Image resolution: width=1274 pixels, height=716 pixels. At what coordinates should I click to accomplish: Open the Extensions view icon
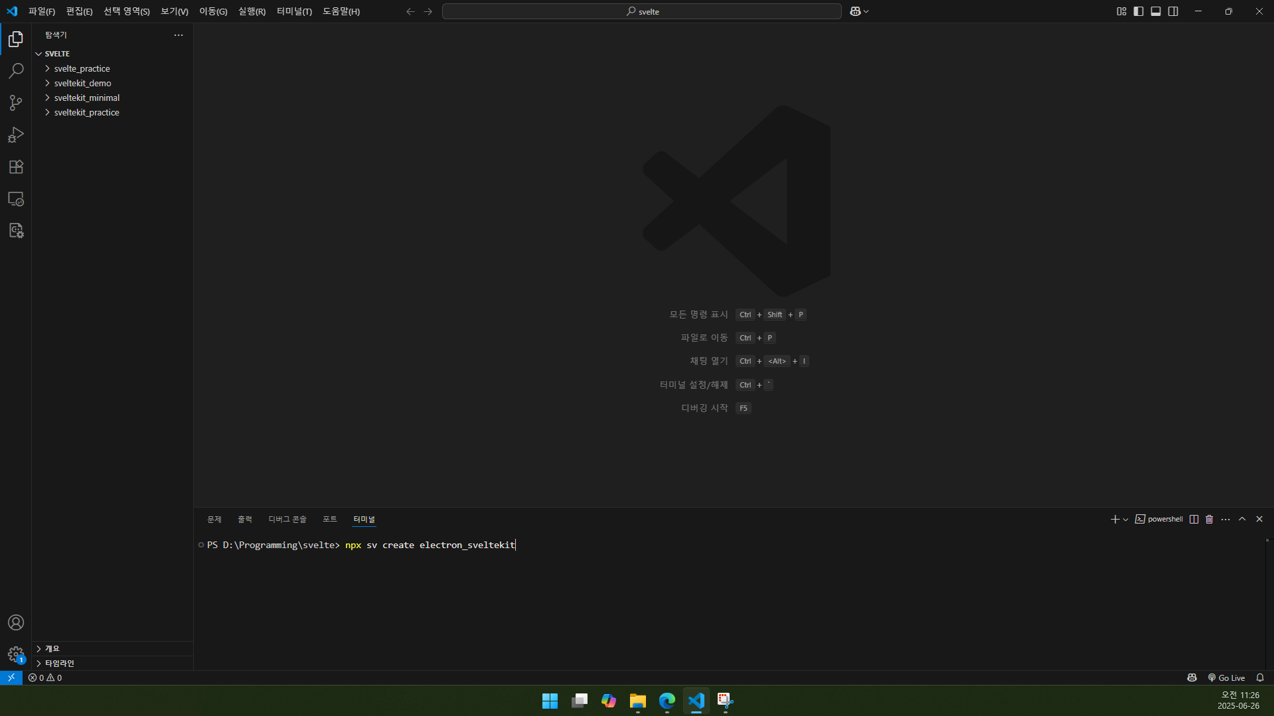pos(16,167)
